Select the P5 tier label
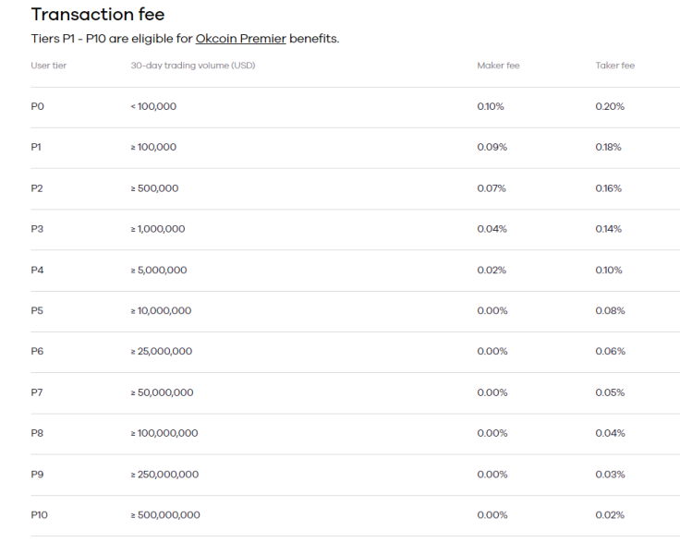 coord(37,311)
